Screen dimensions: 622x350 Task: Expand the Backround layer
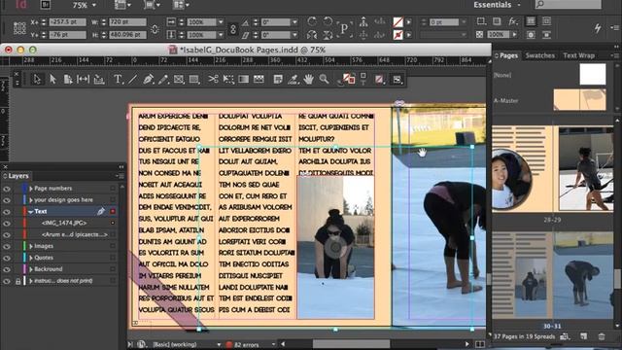[30, 269]
